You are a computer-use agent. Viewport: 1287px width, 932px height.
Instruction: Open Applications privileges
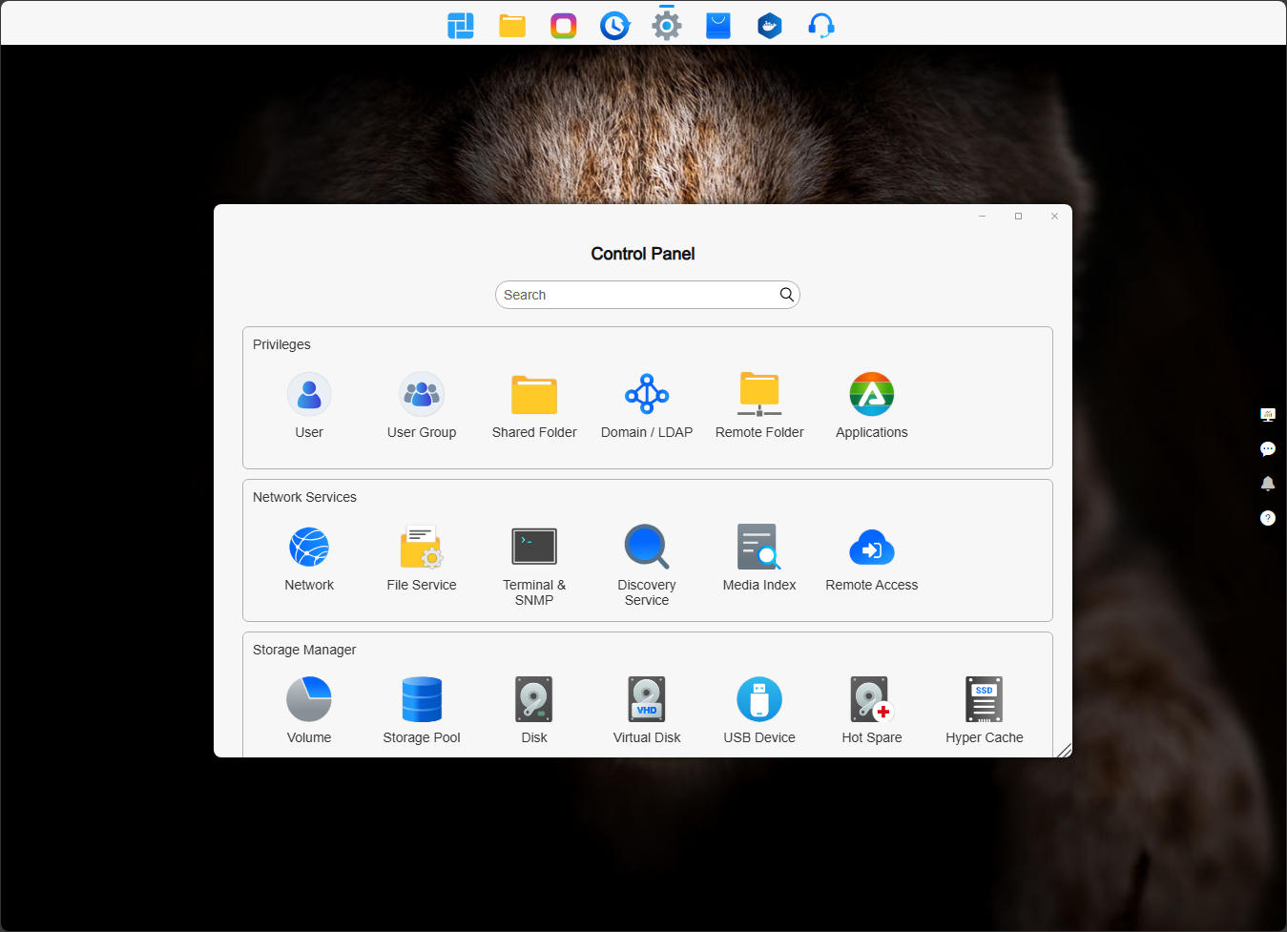click(x=872, y=394)
